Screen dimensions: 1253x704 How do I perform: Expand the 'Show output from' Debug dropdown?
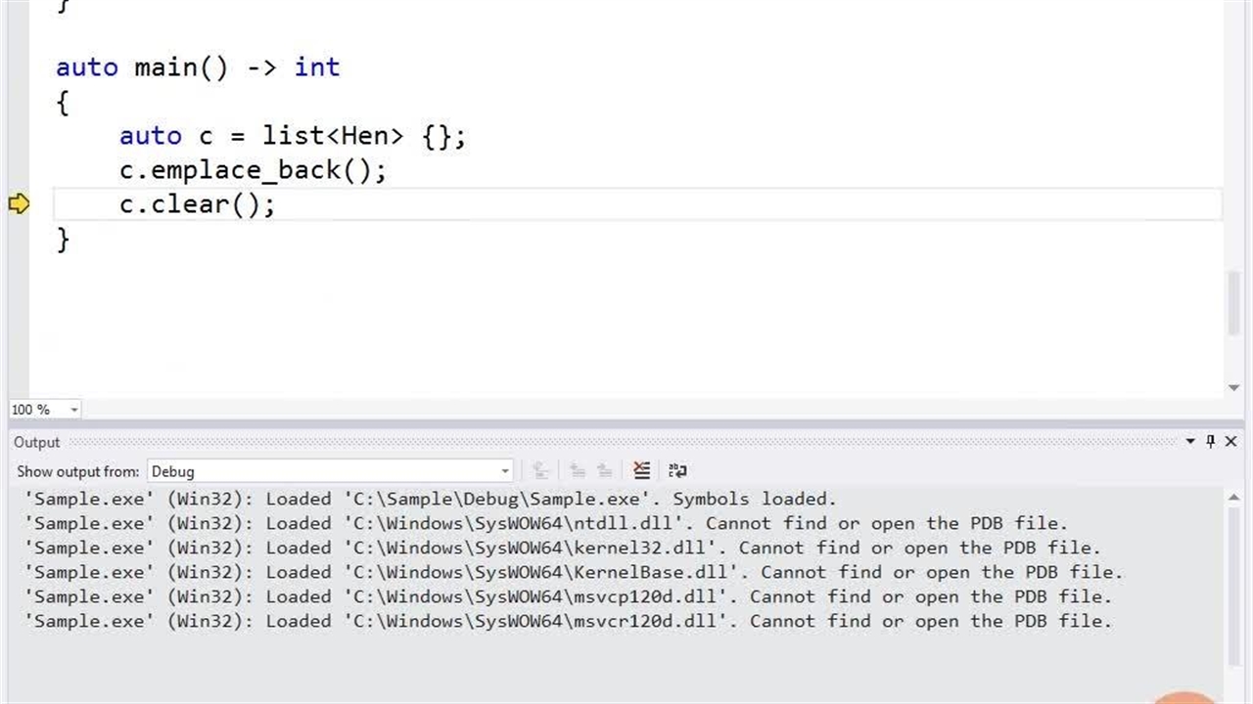point(505,471)
